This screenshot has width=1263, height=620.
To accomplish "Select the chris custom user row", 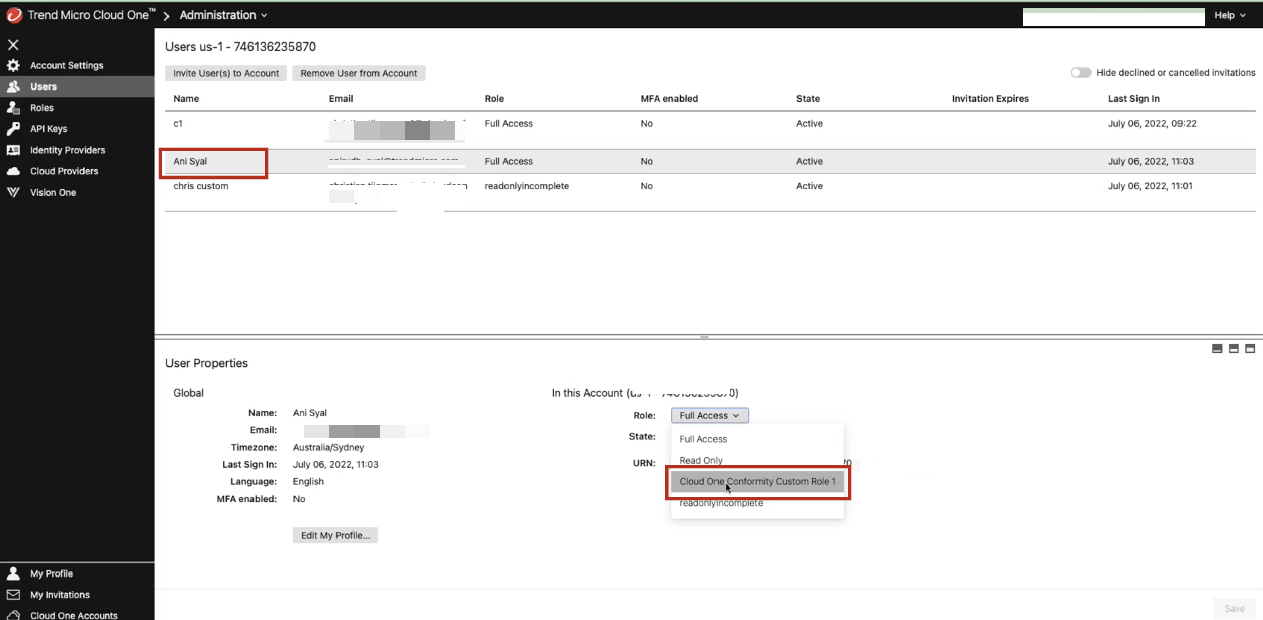I will click(710, 192).
